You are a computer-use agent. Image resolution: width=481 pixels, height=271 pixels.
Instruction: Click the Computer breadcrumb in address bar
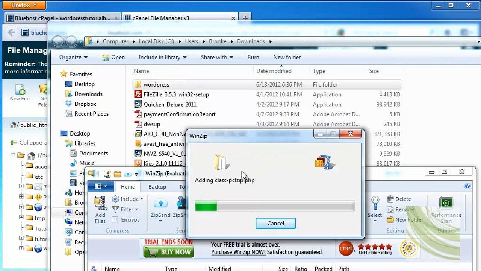115,41
